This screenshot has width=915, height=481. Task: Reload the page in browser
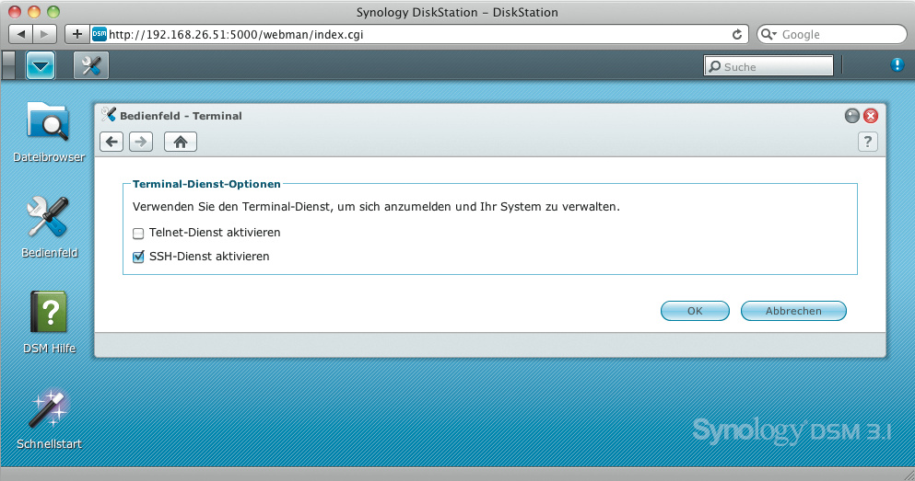point(737,34)
